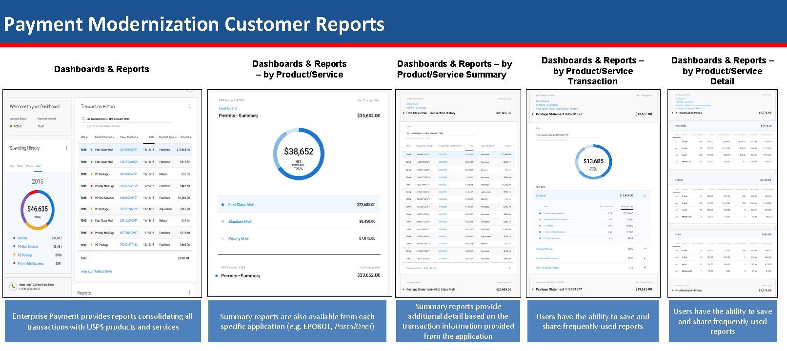Viewport: 787px width, 351px height.
Task: Sort transactions by the EPS column
Action: pyautogui.click(x=83, y=137)
